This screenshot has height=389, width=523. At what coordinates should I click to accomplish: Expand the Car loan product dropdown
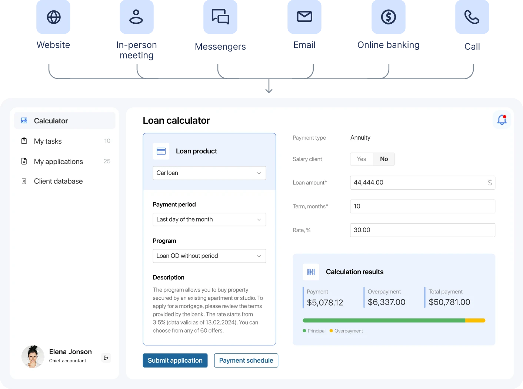209,173
